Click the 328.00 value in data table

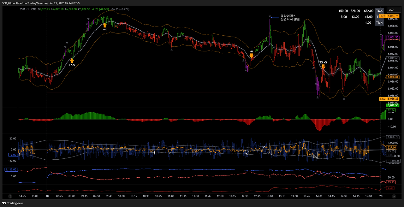(356, 11)
